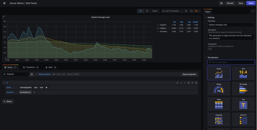
Task: Choose the Fill view mode
Action: coord(140,11)
